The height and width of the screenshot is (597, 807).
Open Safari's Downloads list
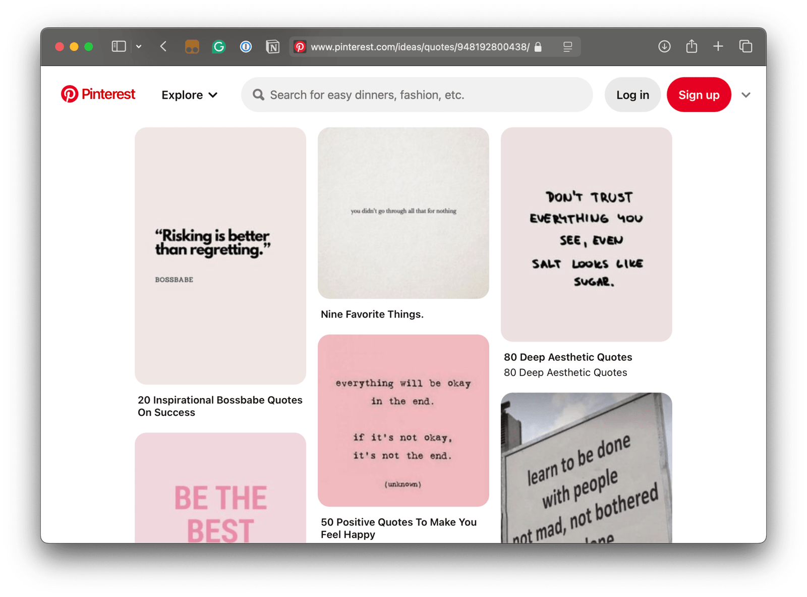[x=664, y=46]
